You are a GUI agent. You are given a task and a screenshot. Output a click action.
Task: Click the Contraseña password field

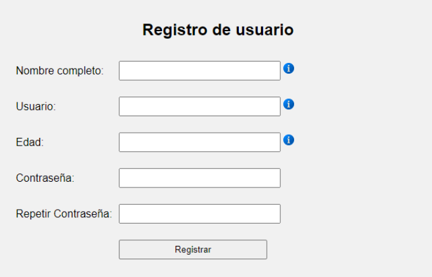pos(199,178)
